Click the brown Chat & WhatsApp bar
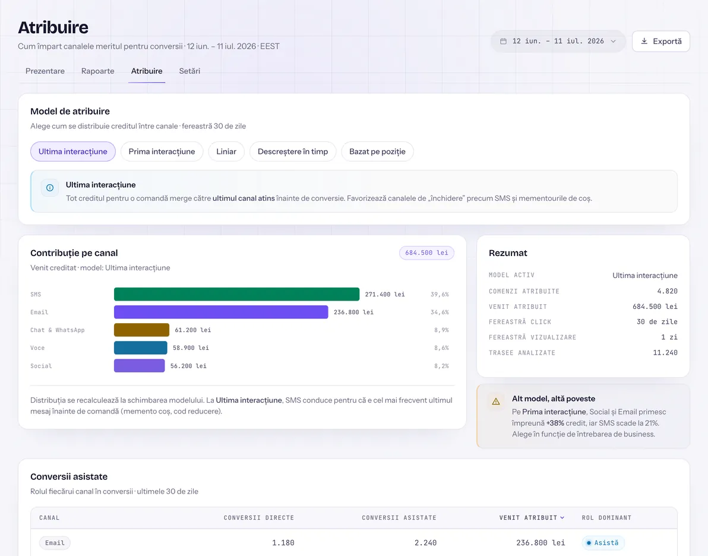The width and height of the screenshot is (708, 556). point(141,330)
